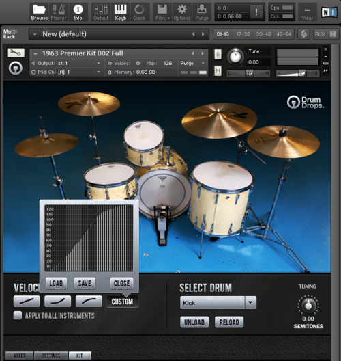Show the Output mixer section
The height and width of the screenshot is (361, 341).
101,12
